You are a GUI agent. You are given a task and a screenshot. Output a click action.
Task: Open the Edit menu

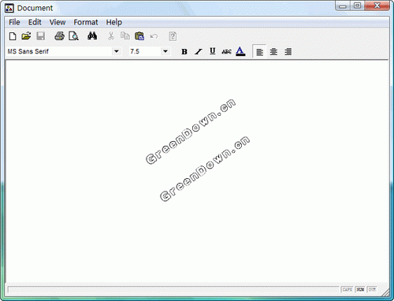(35, 22)
